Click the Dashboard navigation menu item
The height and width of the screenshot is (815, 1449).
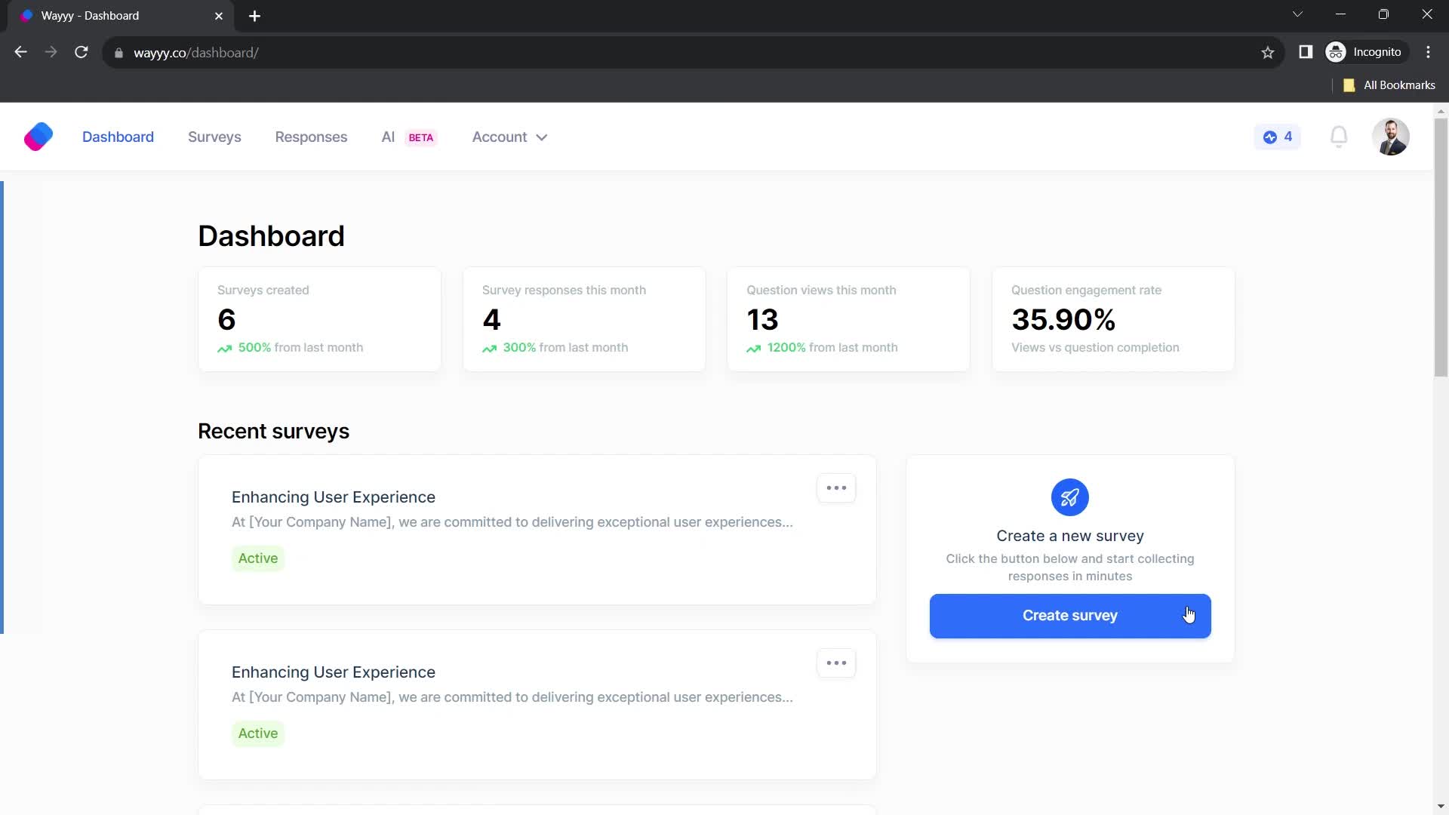click(x=118, y=137)
